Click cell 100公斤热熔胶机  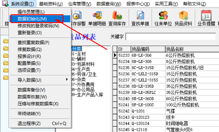[x=192, y=105]
